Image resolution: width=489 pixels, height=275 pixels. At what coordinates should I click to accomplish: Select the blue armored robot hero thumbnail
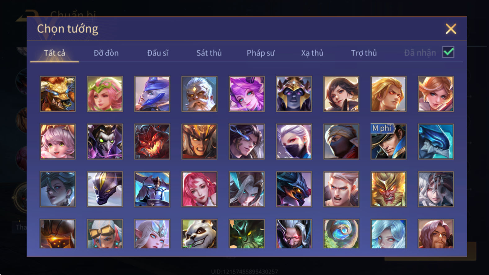click(x=152, y=189)
